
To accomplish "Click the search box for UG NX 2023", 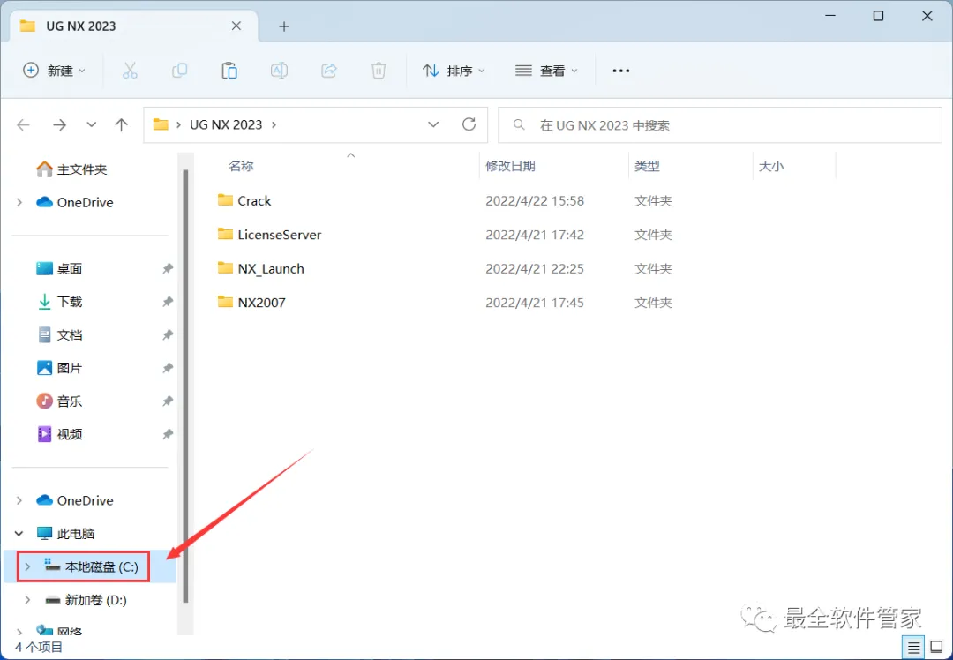I will pyautogui.click(x=720, y=125).
